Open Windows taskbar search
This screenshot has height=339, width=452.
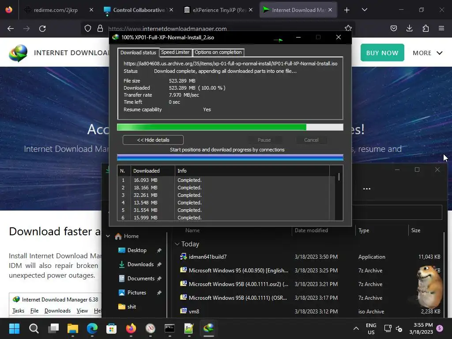pyautogui.click(x=34, y=328)
